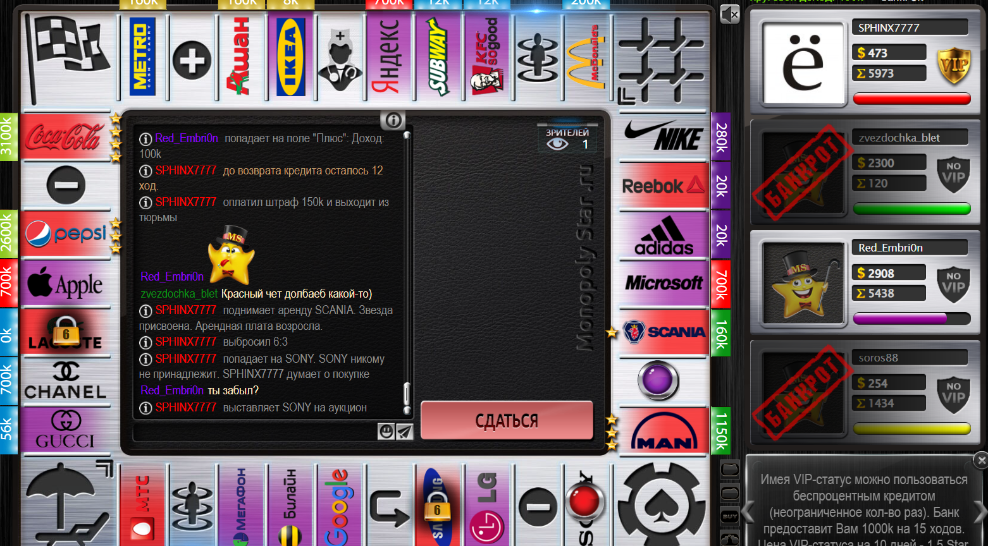Click the Pepsi property cell

pyautogui.click(x=66, y=234)
